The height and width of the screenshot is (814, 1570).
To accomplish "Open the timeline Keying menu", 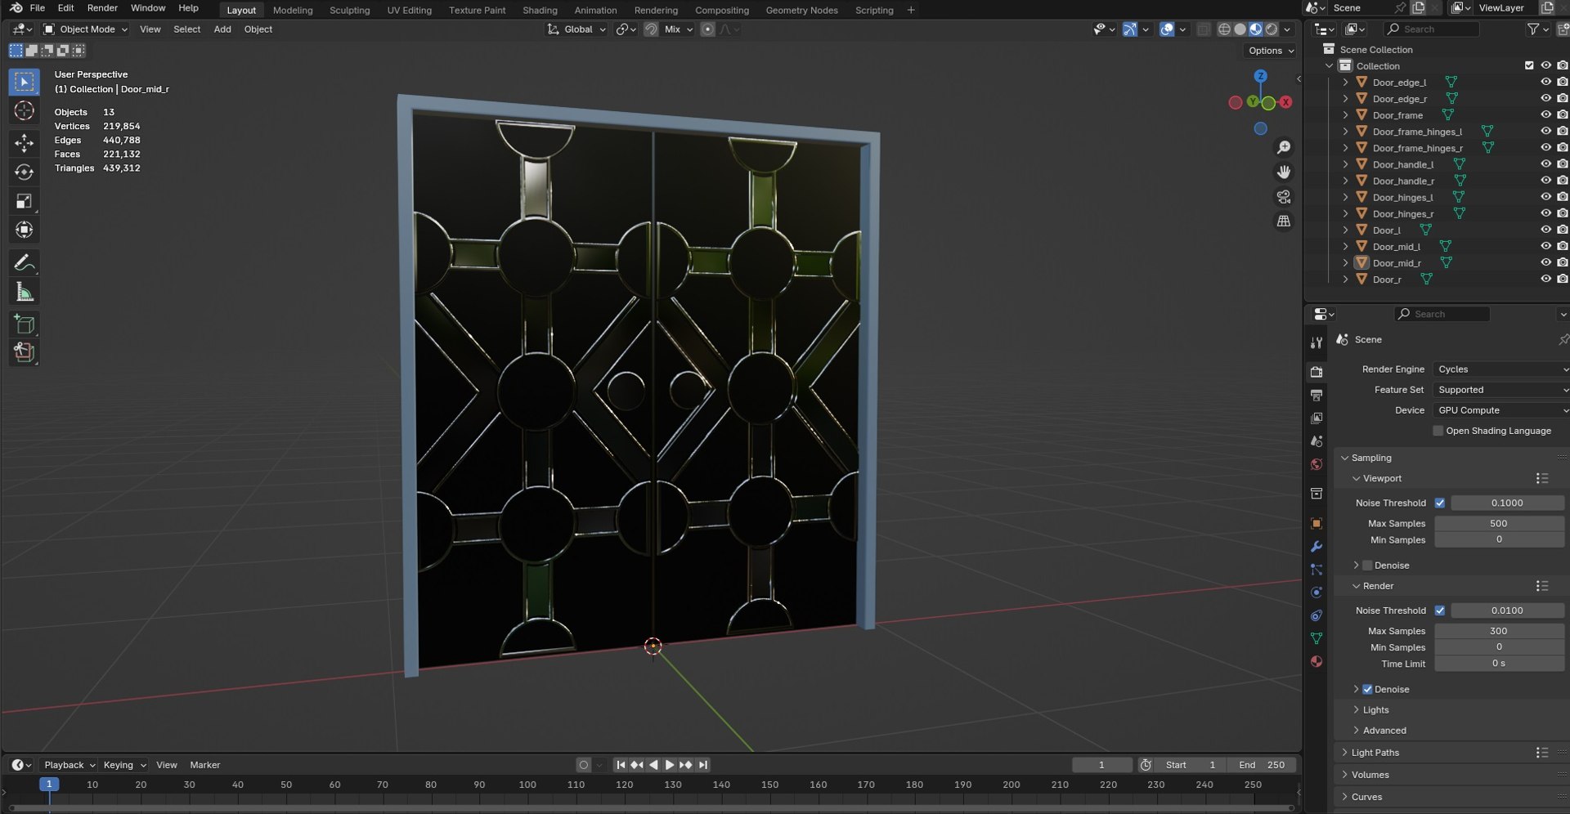I will pyautogui.click(x=123, y=765).
